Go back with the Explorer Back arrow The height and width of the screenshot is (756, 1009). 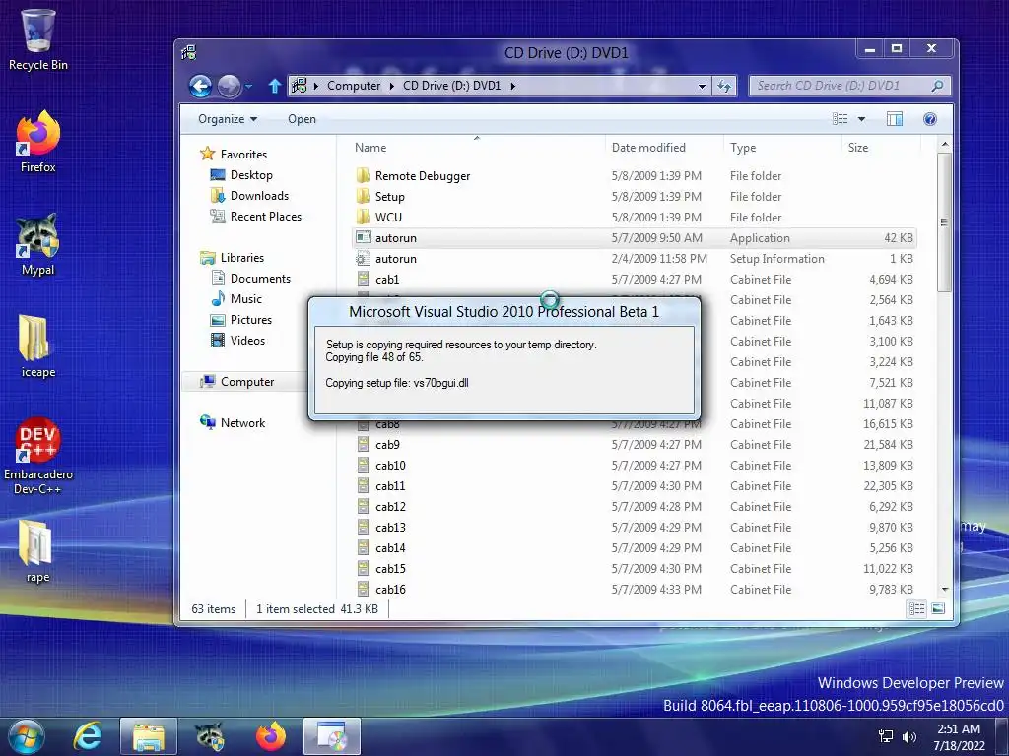[x=200, y=86]
